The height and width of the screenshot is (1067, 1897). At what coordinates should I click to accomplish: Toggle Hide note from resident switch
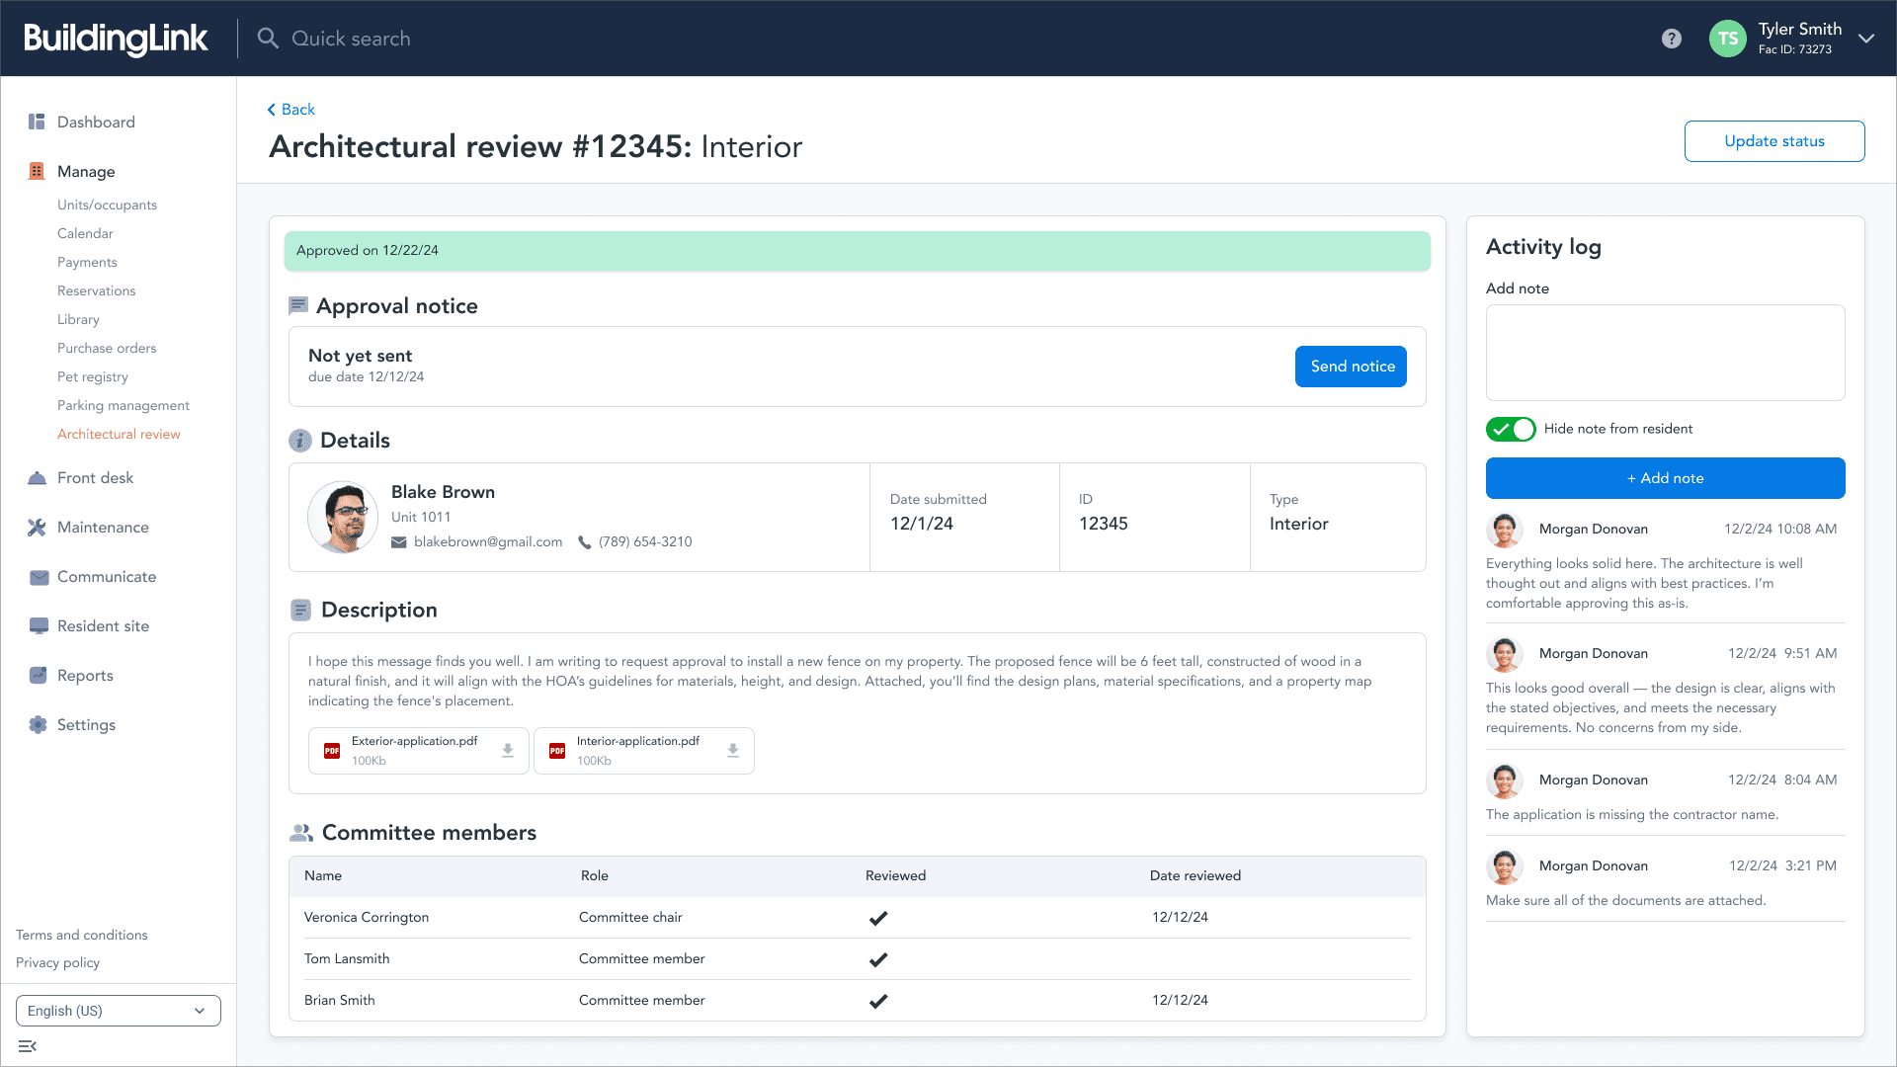coord(1511,429)
